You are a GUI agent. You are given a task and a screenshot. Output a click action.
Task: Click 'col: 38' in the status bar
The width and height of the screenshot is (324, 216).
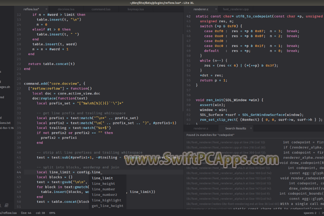40,213
